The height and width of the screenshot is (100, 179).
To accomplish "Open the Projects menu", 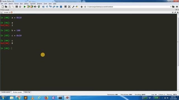I will tap(39, 4).
